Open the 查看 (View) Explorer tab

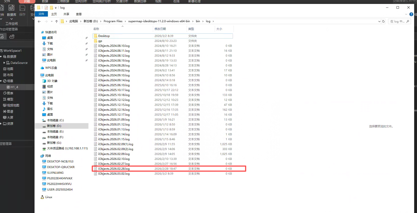[79, 14]
